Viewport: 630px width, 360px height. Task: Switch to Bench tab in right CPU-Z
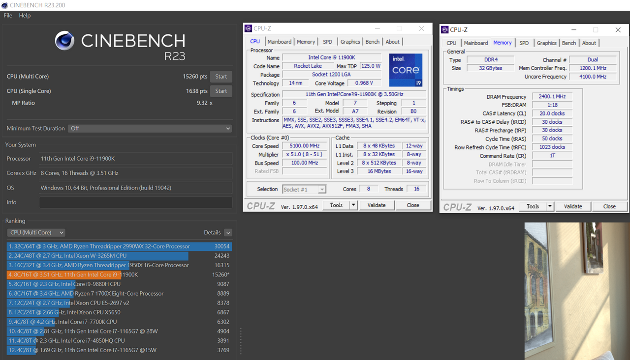[569, 43]
